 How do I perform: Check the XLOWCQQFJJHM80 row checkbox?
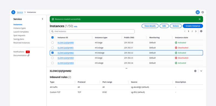point(52,43)
